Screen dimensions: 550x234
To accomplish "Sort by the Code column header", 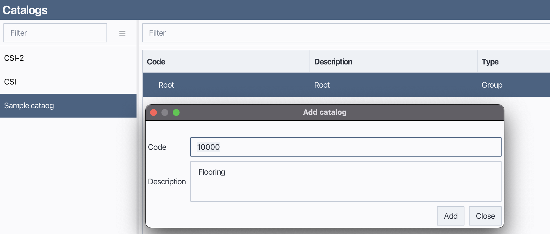I will [x=226, y=62].
